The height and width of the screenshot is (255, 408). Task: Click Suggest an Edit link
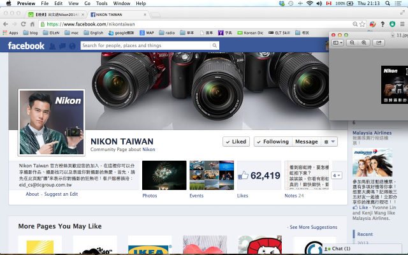pos(61,194)
